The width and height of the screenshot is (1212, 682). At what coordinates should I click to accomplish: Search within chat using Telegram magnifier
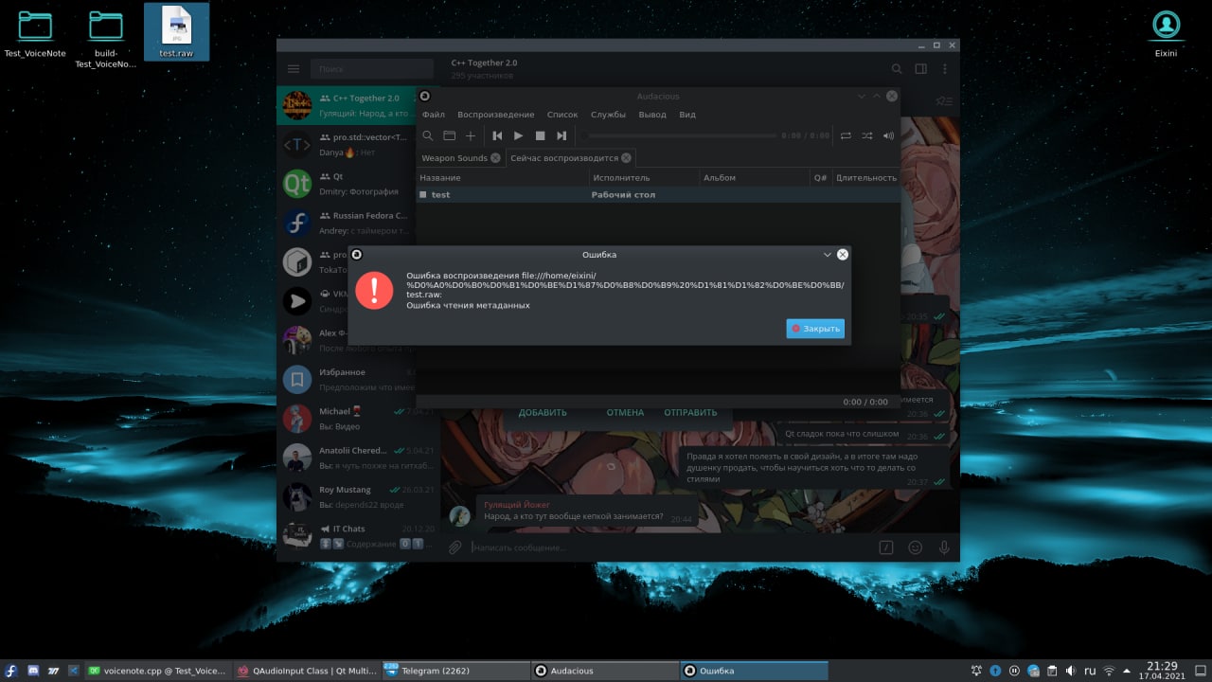(897, 69)
